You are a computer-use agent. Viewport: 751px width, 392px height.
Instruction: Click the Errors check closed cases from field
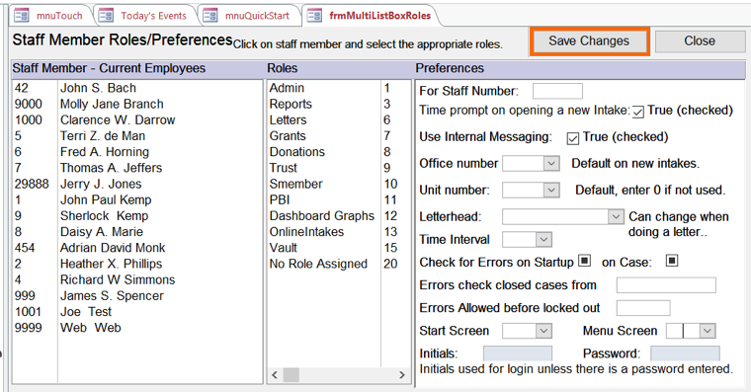pos(666,284)
